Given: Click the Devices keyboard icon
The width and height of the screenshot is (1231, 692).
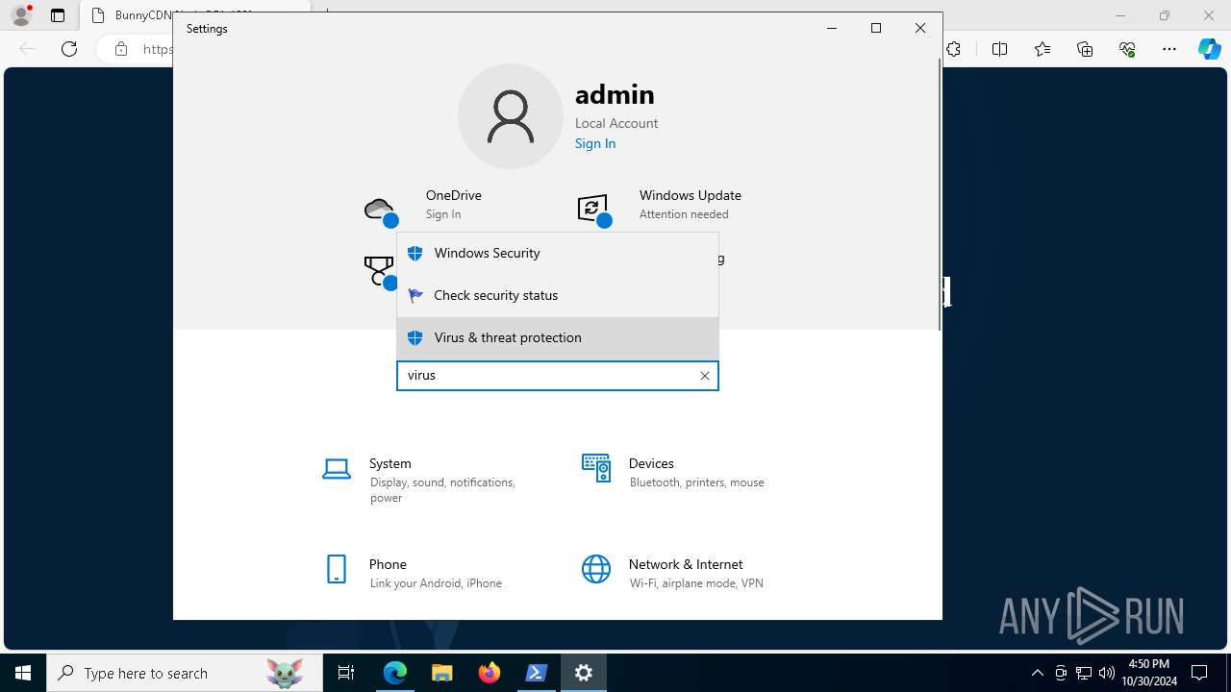Looking at the screenshot, I should pos(596,468).
